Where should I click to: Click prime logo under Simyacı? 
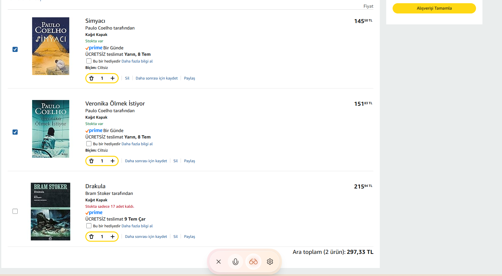(94, 48)
